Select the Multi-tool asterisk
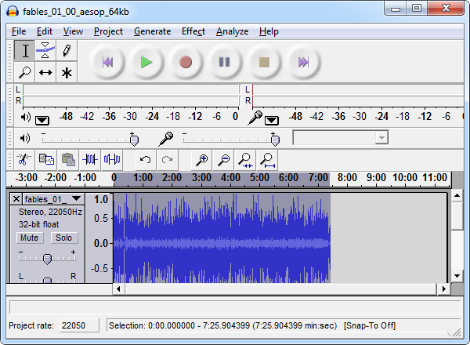Screen dimensions: 470x345 pos(67,72)
